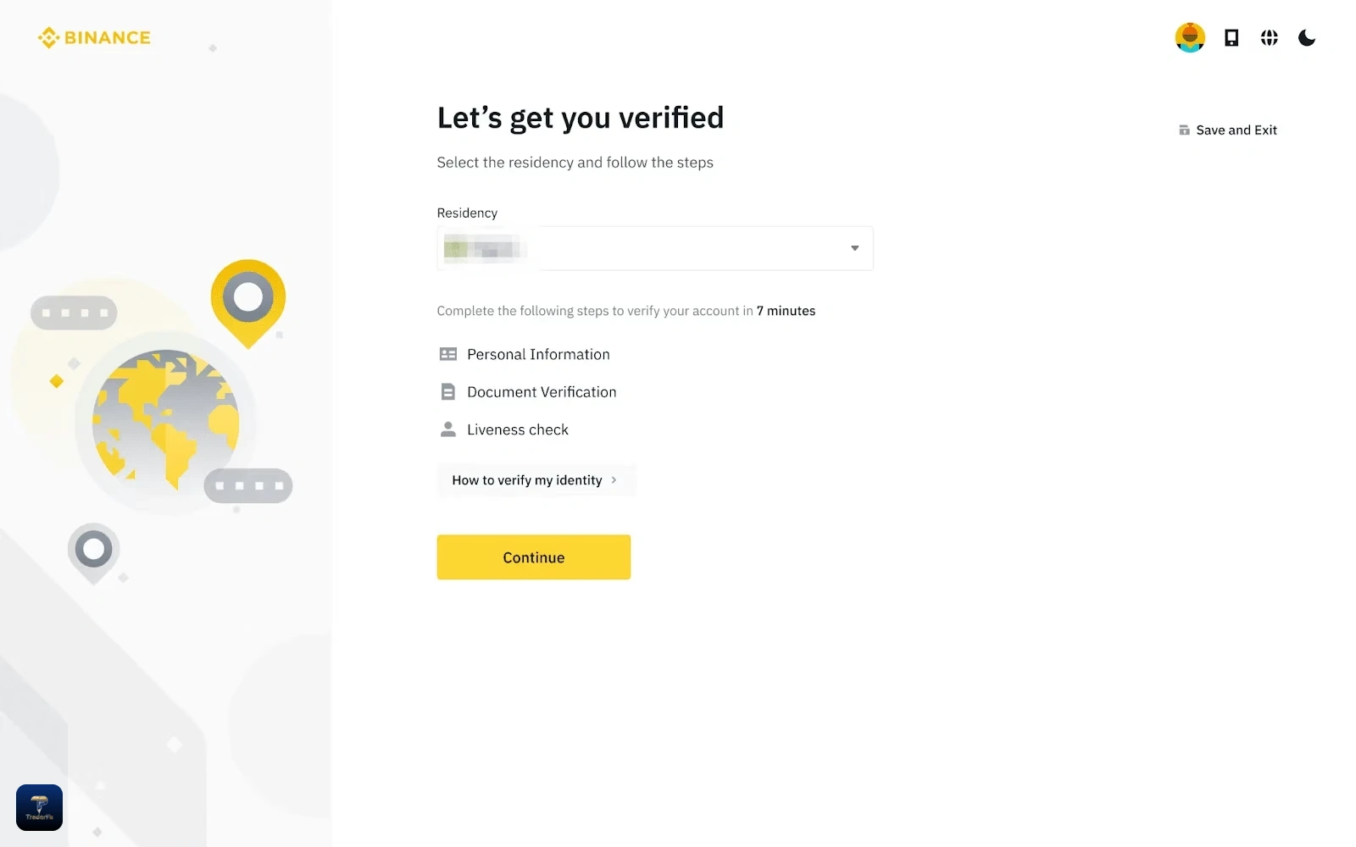Open the language globe icon
The height and width of the screenshot is (847, 1356).
click(1269, 37)
